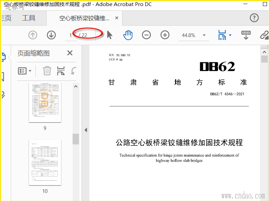This screenshot has width=270, height=202.
Task: Click the thumbnail label 10
Action: 45,191
